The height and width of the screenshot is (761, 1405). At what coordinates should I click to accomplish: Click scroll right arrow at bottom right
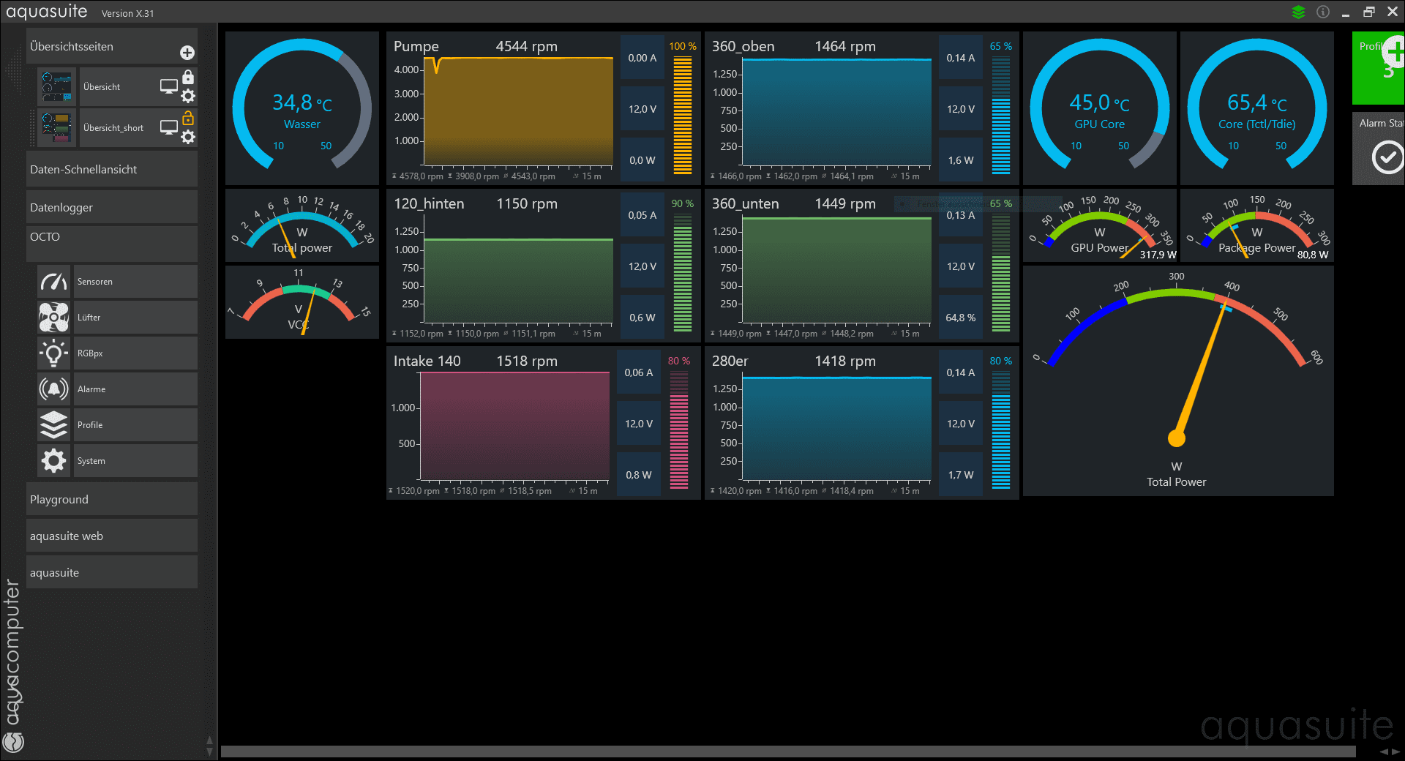pyautogui.click(x=1396, y=751)
